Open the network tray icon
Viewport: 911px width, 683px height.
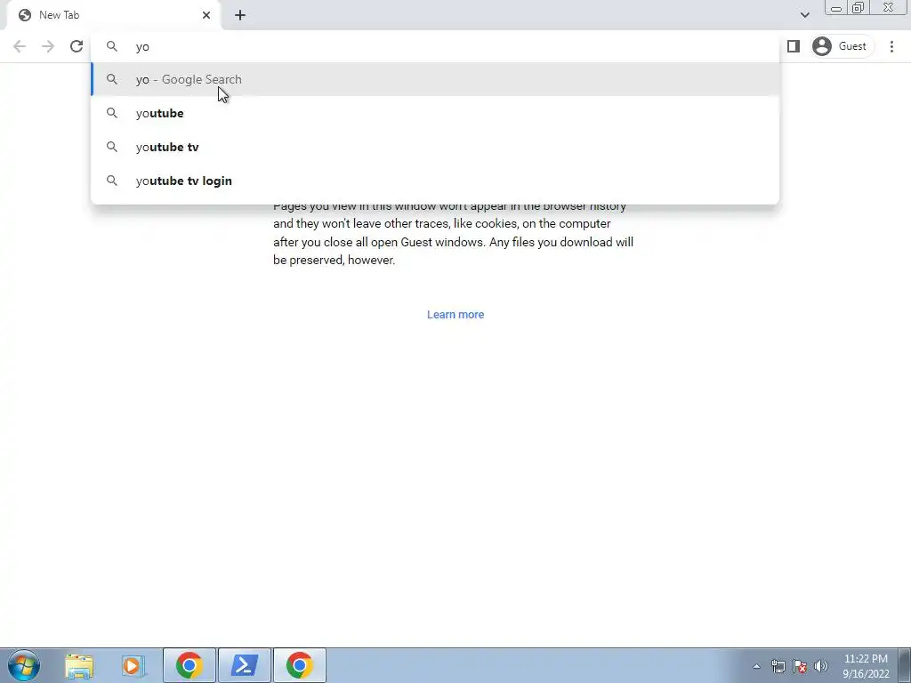(x=778, y=666)
